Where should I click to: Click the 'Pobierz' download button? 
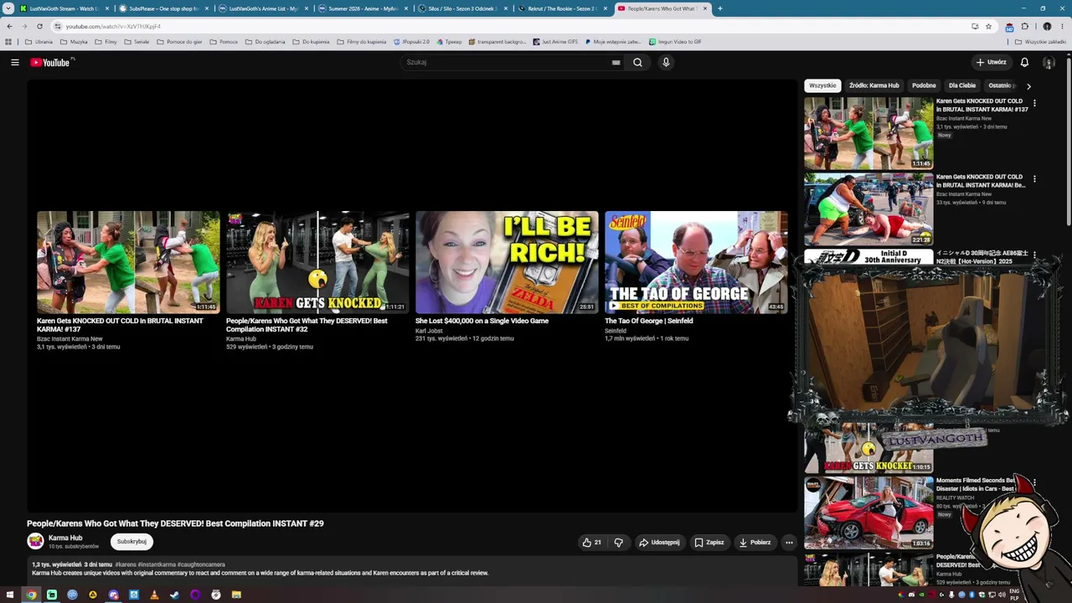point(755,543)
